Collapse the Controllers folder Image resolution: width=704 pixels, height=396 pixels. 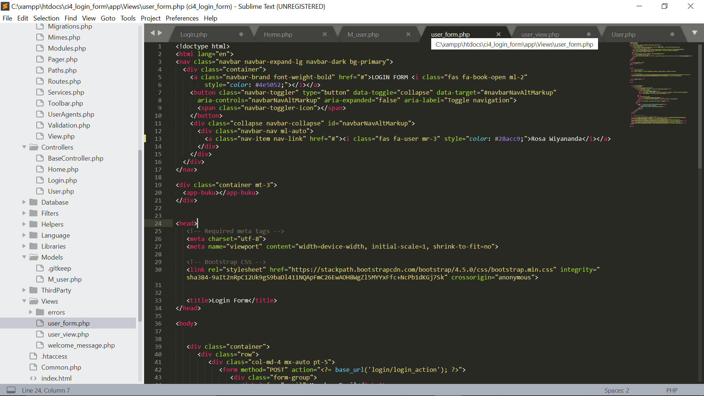coord(24,147)
